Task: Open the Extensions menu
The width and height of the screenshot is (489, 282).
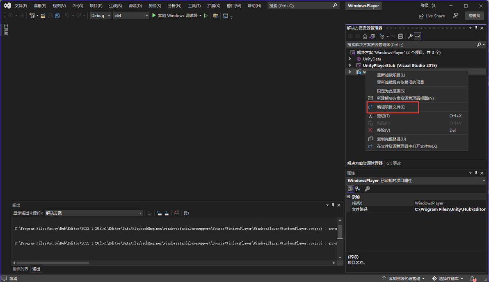Action: [x=214, y=6]
